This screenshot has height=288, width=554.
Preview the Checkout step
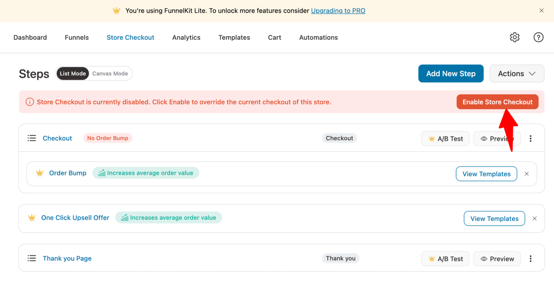(497, 138)
